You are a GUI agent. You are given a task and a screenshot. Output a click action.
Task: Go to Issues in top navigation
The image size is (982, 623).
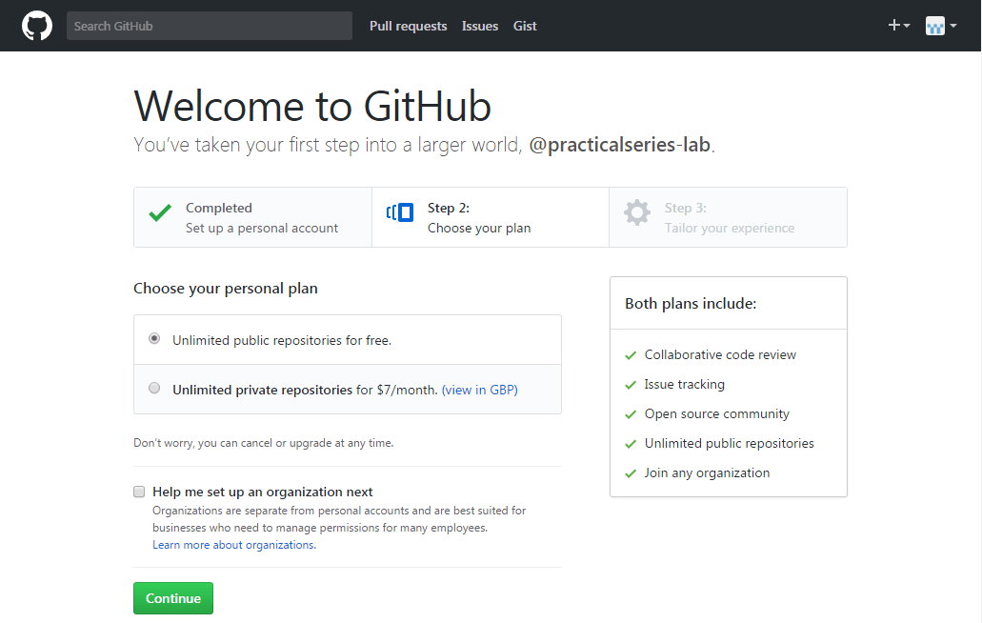point(480,26)
